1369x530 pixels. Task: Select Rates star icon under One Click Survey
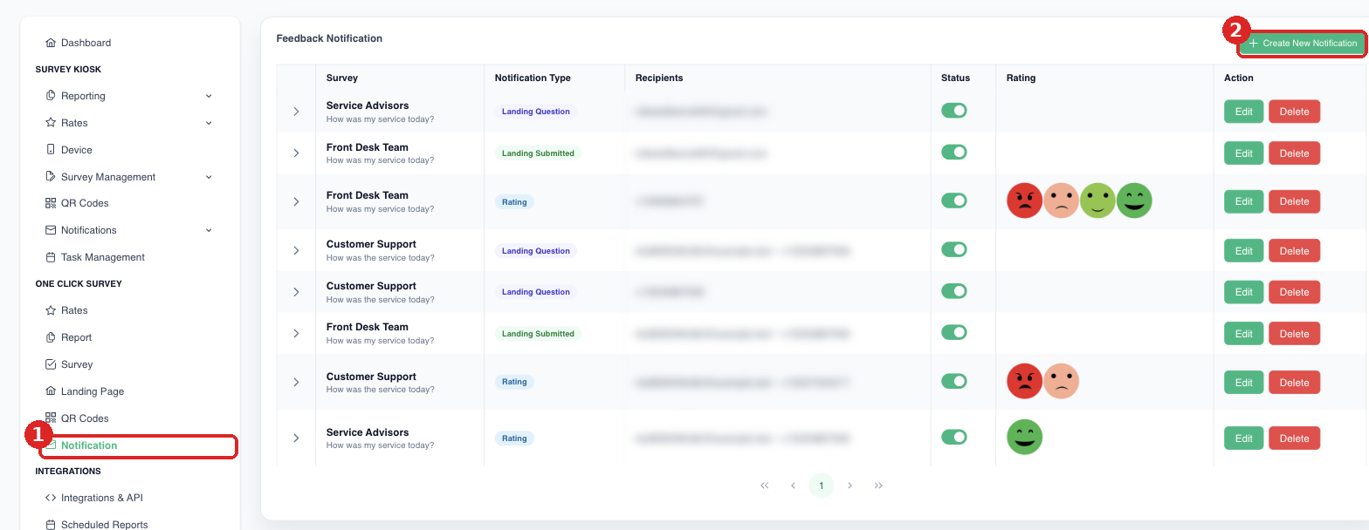51,310
